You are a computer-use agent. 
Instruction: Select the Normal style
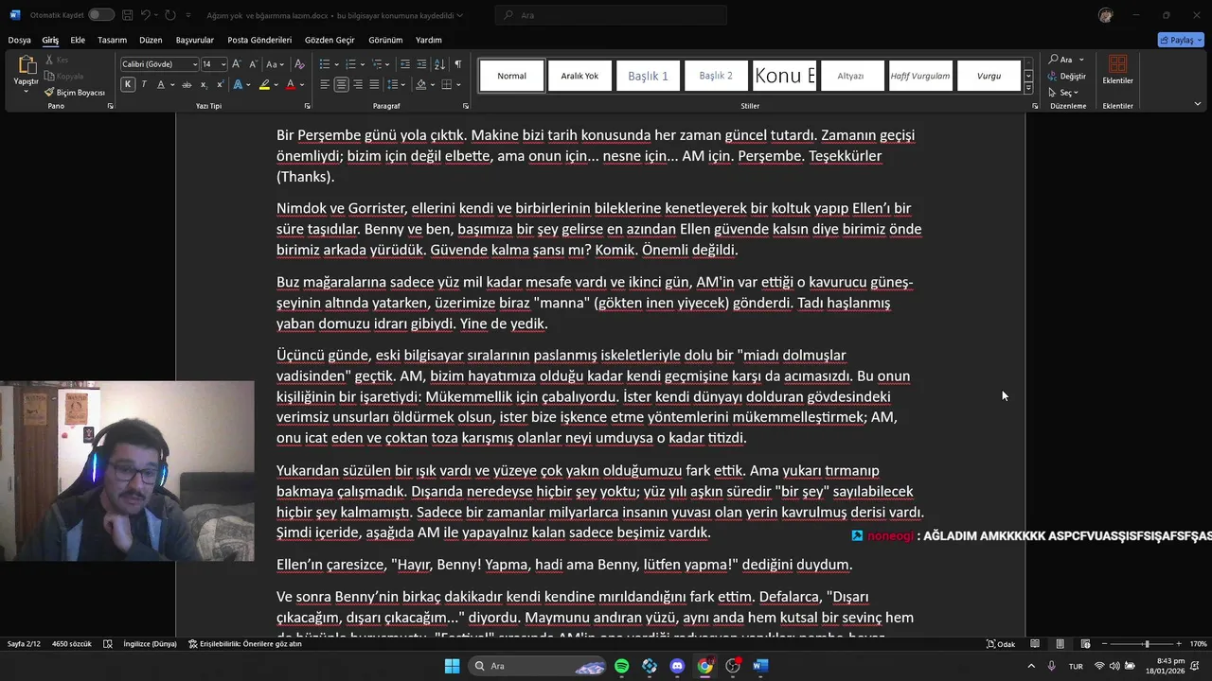[x=512, y=76]
